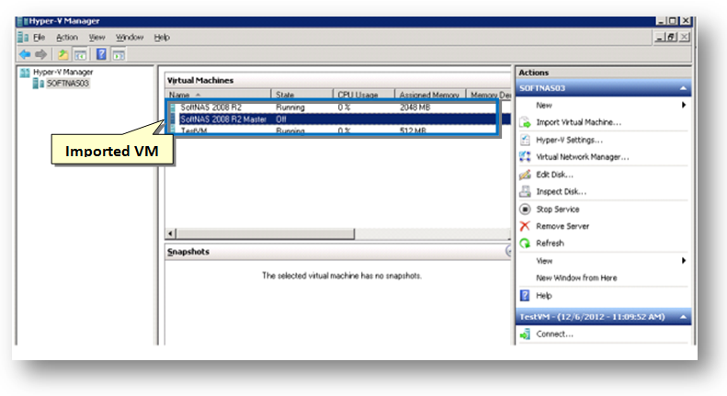Expand the New submenu arrow
Viewport: 727px width, 396px height.
[684, 106]
